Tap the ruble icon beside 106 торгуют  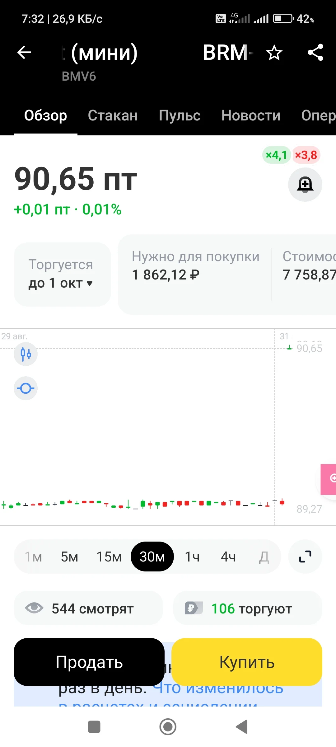tap(194, 608)
